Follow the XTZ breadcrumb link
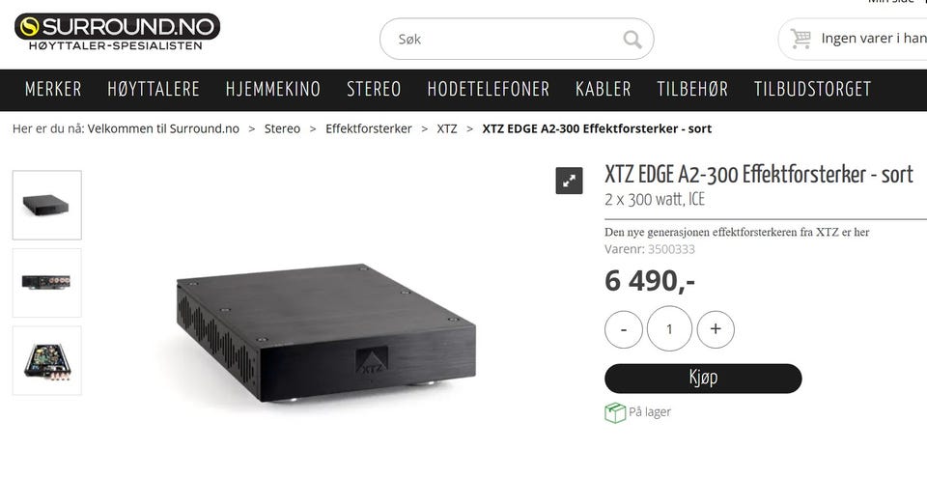This screenshot has width=927, height=478. [447, 129]
